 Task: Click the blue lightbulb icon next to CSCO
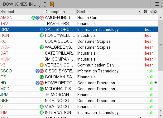pos(37,71)
